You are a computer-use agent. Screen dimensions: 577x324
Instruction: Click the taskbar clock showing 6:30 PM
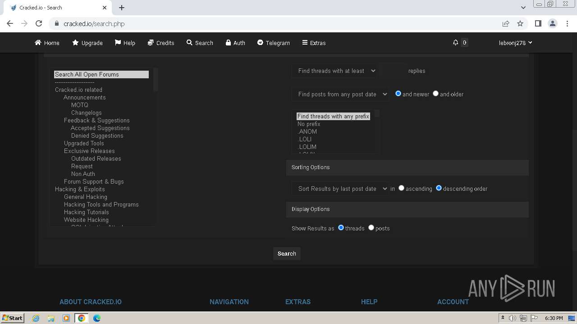[554, 318]
